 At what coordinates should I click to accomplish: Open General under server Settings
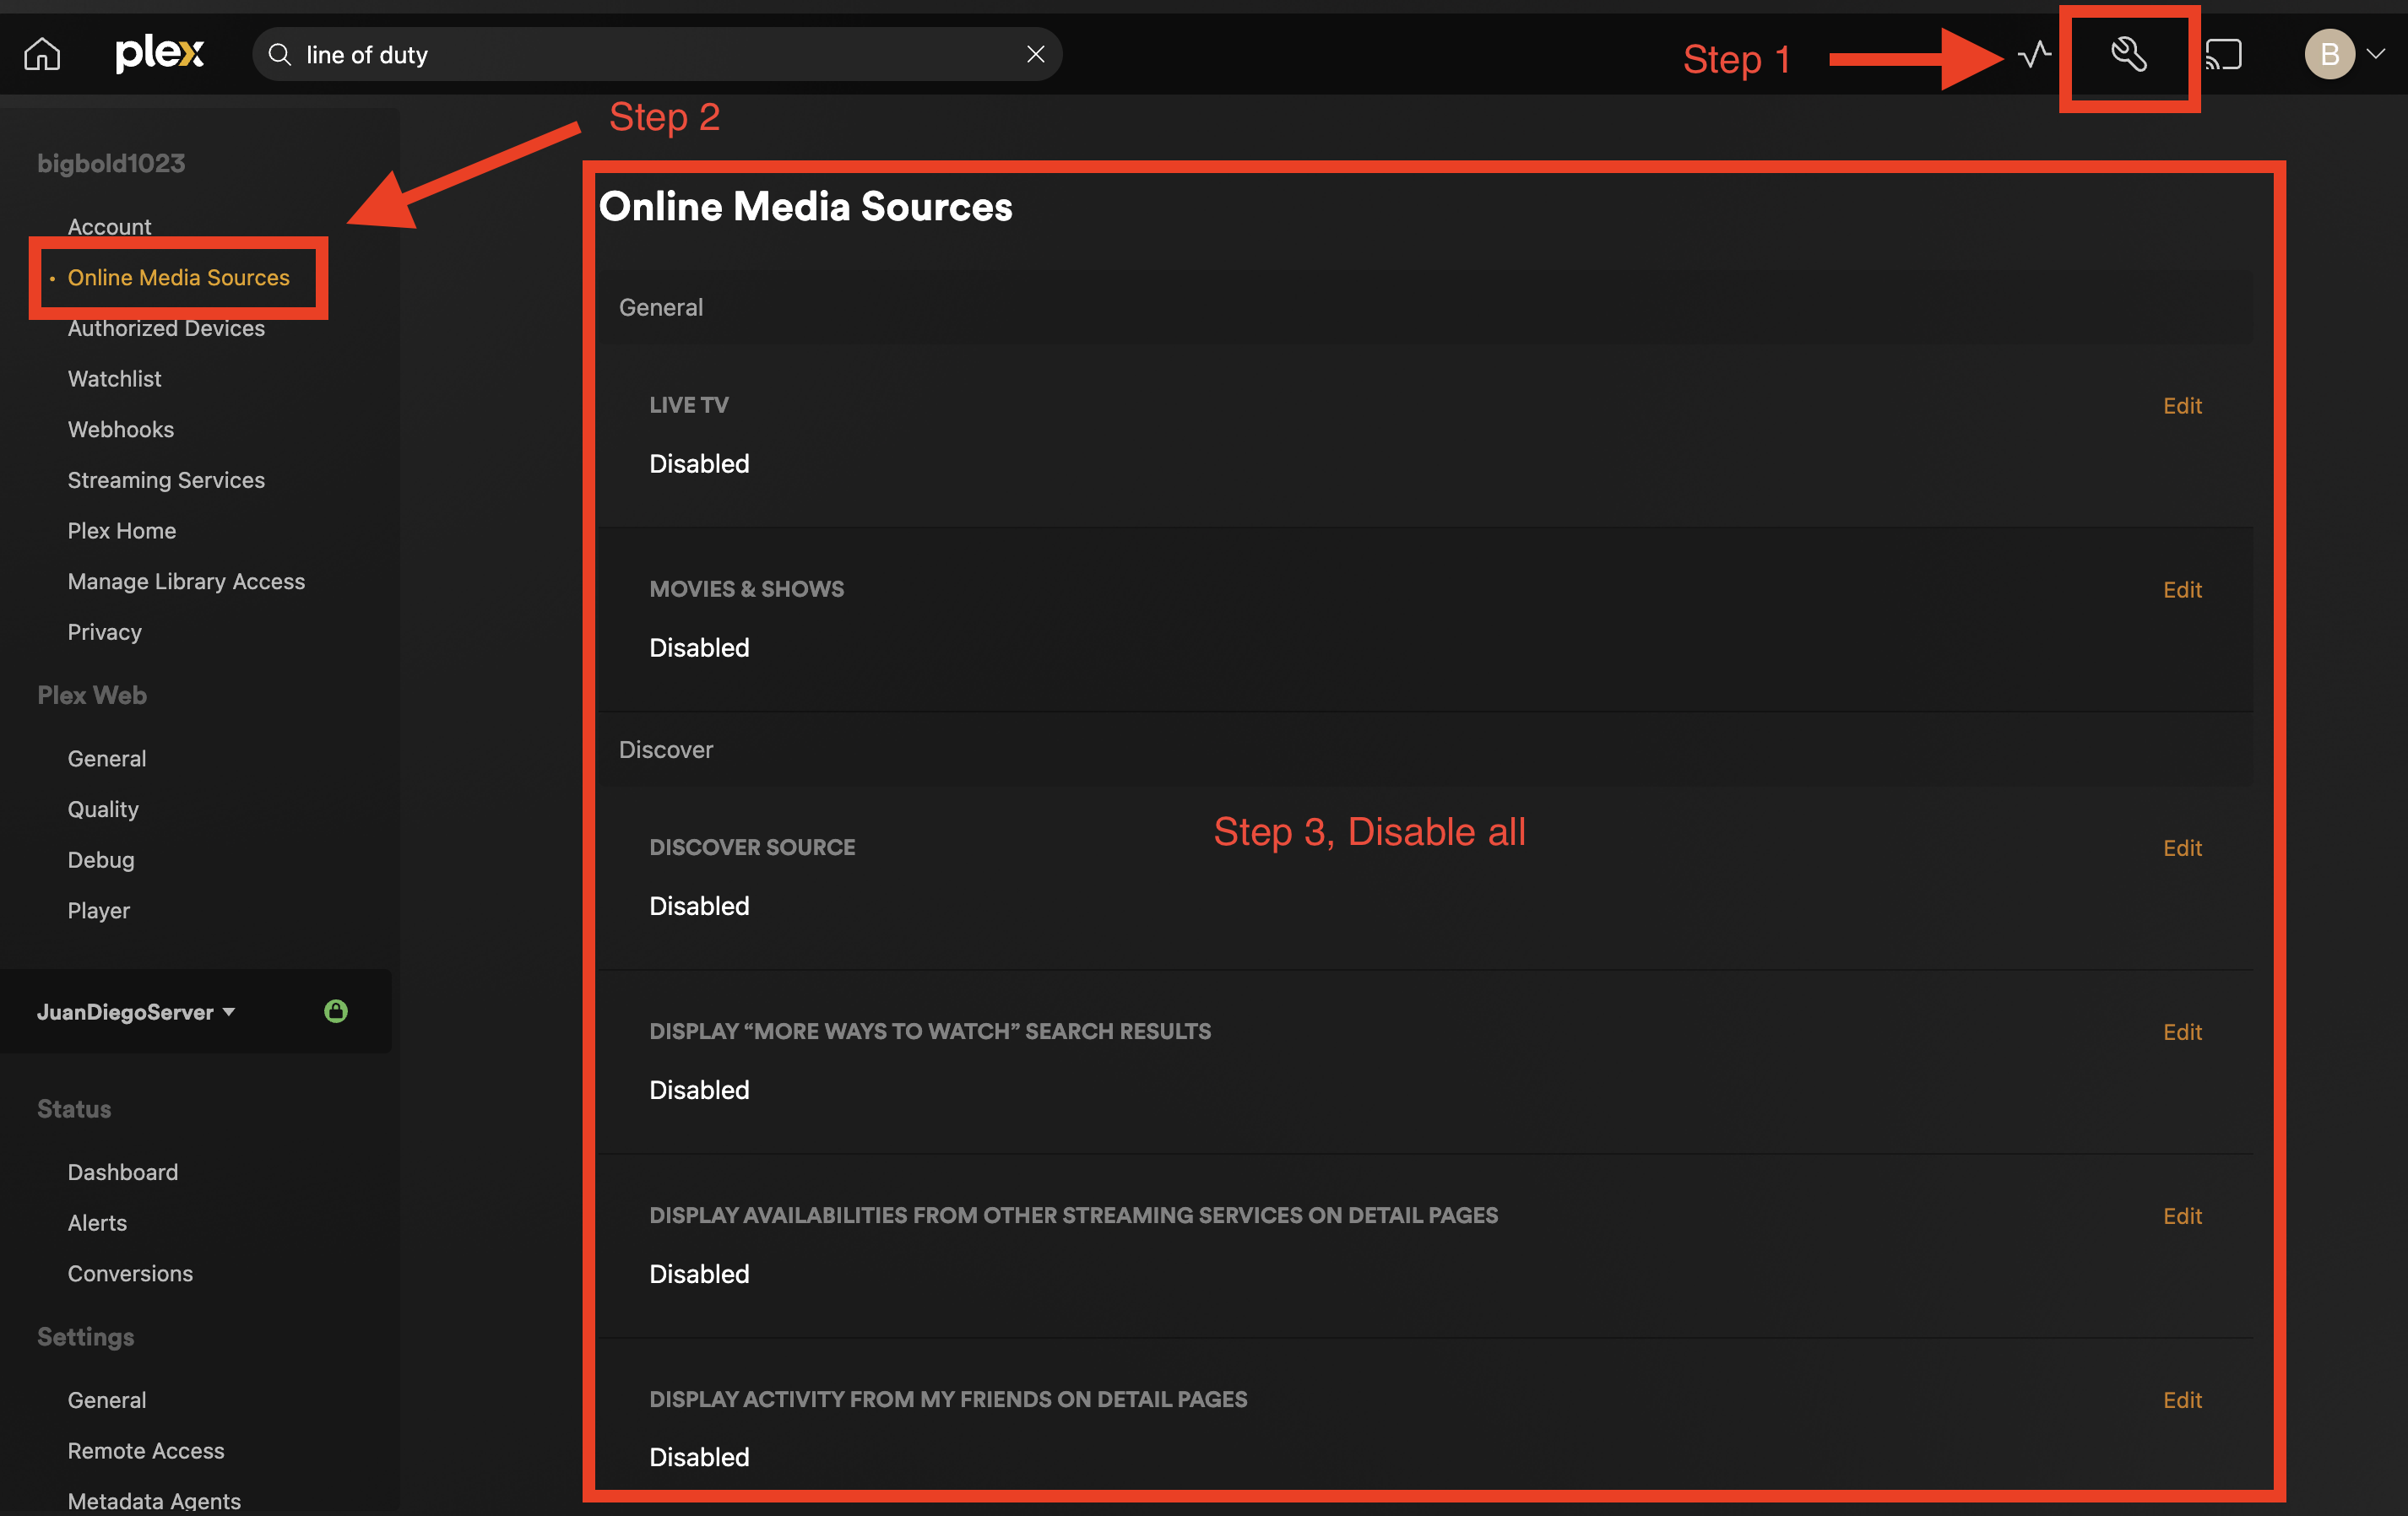click(x=107, y=1400)
